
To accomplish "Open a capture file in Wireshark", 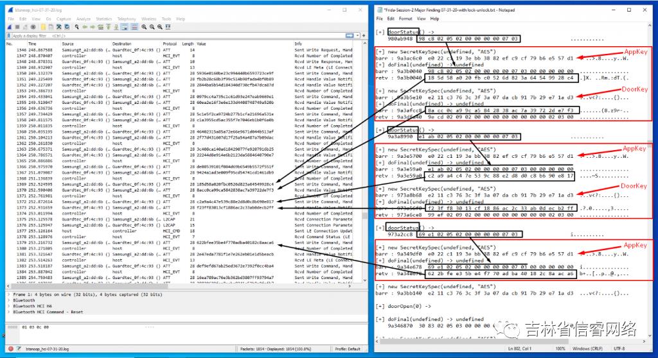I will [x=43, y=27].
